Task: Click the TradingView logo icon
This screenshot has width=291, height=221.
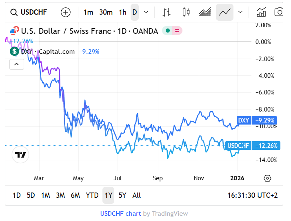Action: [20, 155]
